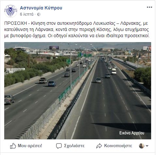The image size is (157, 155).
Task: Click the small round profile avatar beside share
Action: click(x=142, y=146)
